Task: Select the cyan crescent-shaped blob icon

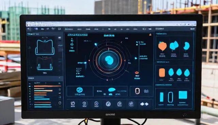Action: 186,46
